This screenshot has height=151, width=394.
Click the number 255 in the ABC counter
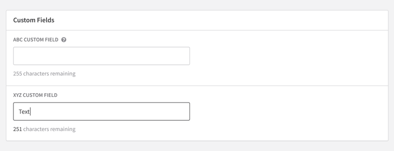click(x=17, y=74)
